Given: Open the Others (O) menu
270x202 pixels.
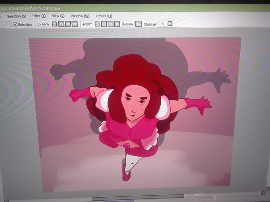Looking at the screenshot, I should click(x=104, y=16).
